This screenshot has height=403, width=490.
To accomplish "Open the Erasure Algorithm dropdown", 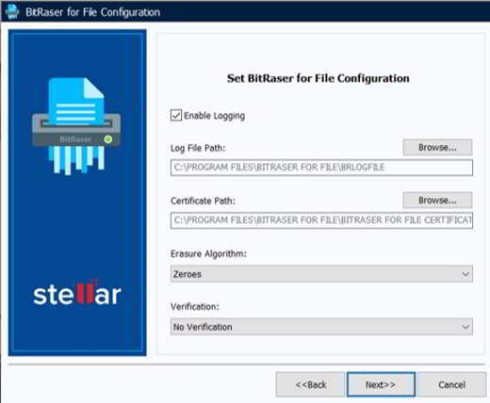I will point(321,274).
